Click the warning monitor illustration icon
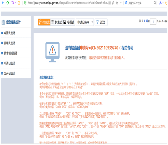The image size is (168, 145). click(x=52, y=52)
